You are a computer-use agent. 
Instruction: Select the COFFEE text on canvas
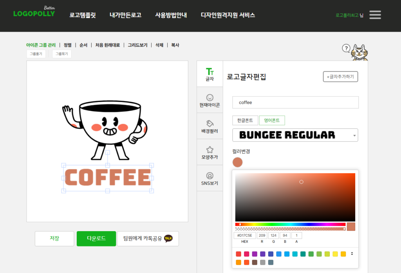coord(108,178)
